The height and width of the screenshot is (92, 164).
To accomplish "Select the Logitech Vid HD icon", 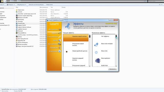I will pos(17,25).
